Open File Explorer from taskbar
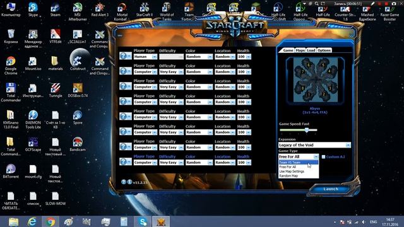The width and height of the screenshot is (404, 227). [x=13, y=221]
